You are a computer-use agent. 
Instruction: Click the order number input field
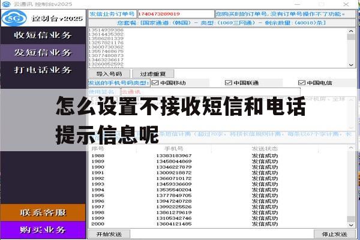[x=176, y=14]
